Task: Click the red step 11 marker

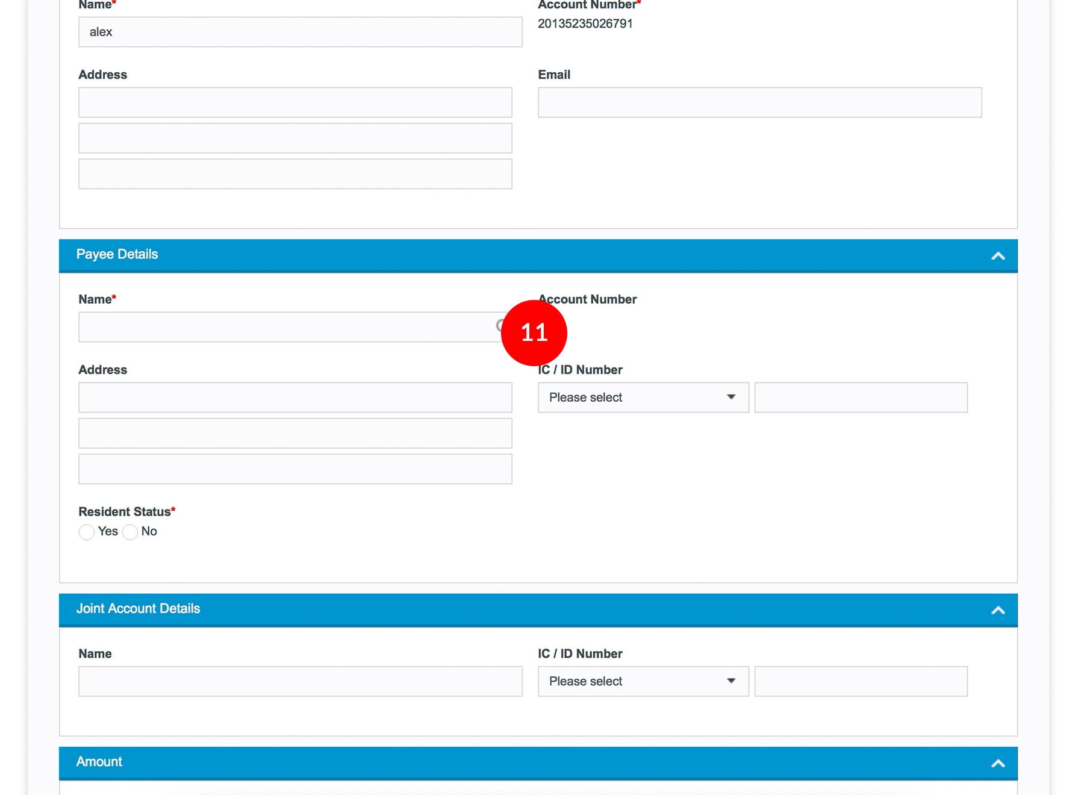Action: [534, 332]
